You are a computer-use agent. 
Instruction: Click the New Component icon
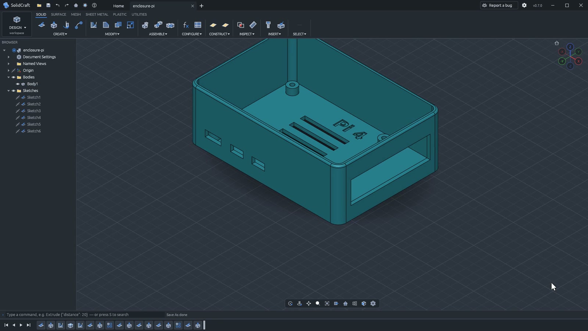pyautogui.click(x=145, y=25)
